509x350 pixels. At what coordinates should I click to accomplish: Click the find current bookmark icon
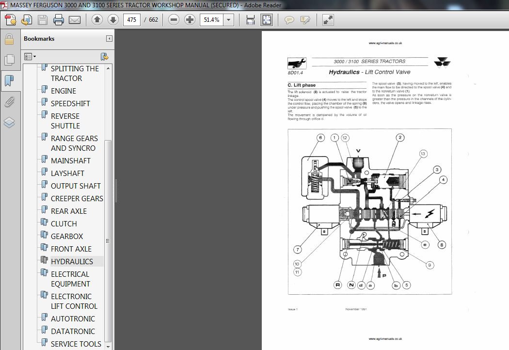coord(105,57)
